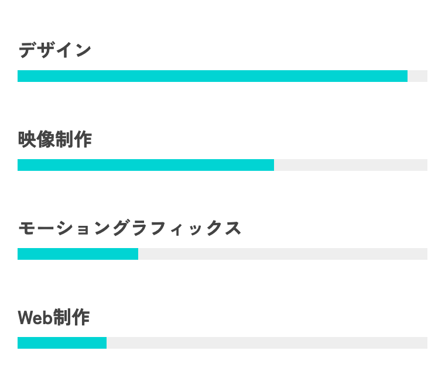Click the Web制作 skill label
This screenshot has height=392, width=445.
[x=53, y=318]
